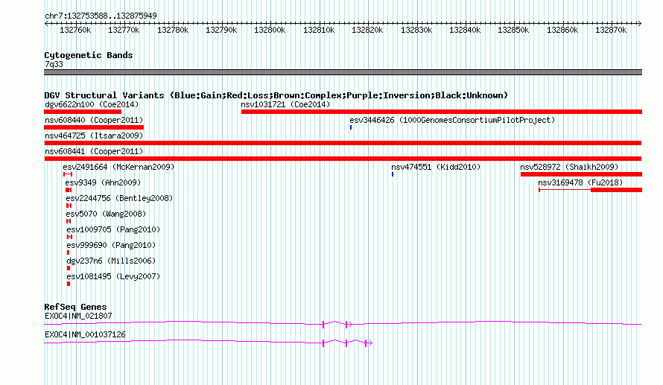Click the esv3446426 1000GenomesConsortiumPilotProject label
663x385 pixels.
[x=452, y=120]
